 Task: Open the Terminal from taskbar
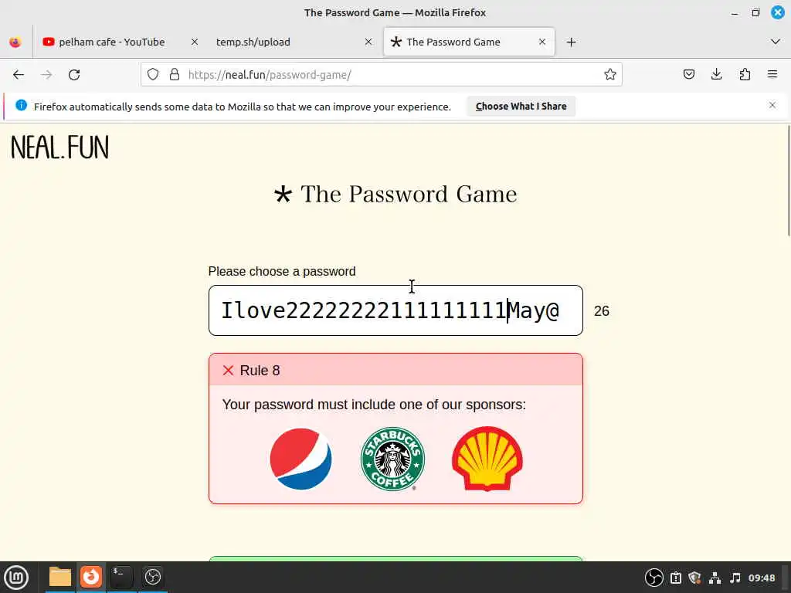(x=121, y=577)
